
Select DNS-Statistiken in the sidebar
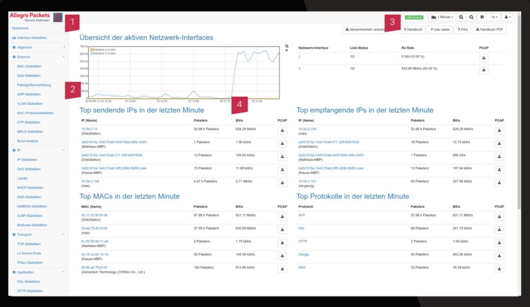click(x=28, y=197)
